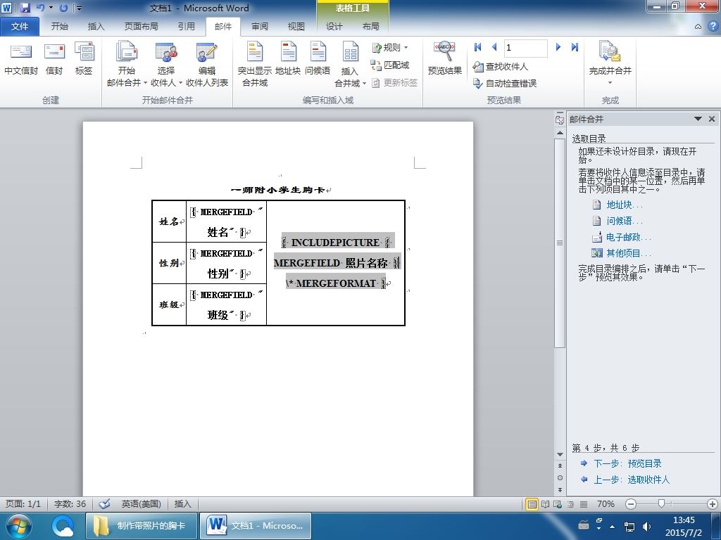
Task: Open Finish & Merge (完成并合并) dropdown
Action: pyautogui.click(x=610, y=63)
